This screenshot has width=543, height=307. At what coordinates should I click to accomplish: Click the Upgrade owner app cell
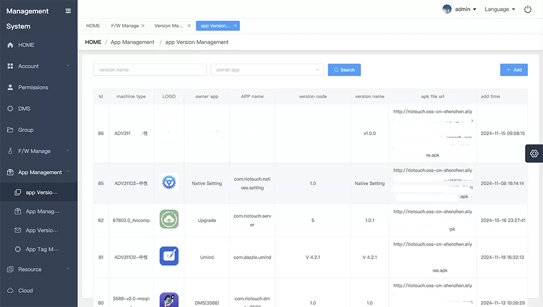point(207,221)
